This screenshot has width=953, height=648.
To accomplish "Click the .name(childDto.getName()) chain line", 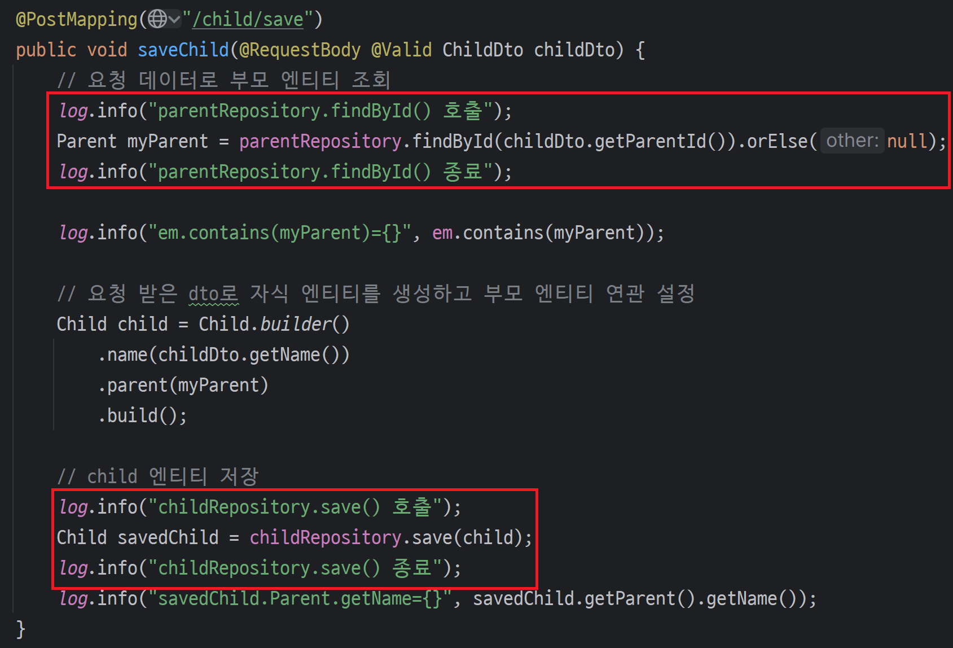I will tap(223, 354).
